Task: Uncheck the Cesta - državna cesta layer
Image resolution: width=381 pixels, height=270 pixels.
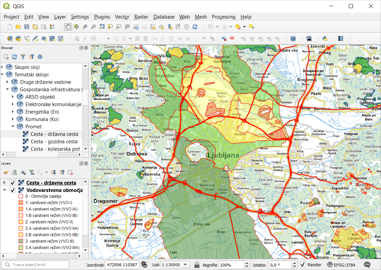Action: click(13, 183)
